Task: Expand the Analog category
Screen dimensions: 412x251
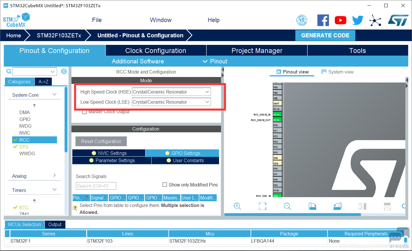Action: (x=54, y=175)
